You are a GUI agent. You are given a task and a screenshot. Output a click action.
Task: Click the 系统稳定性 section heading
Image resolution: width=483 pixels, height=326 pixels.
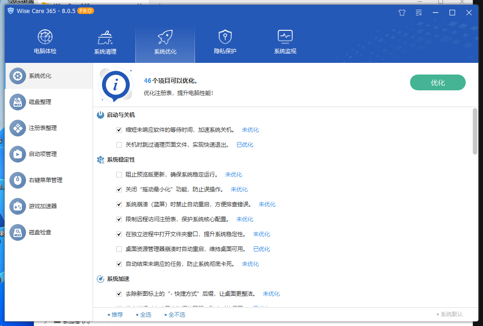pyautogui.click(x=121, y=160)
